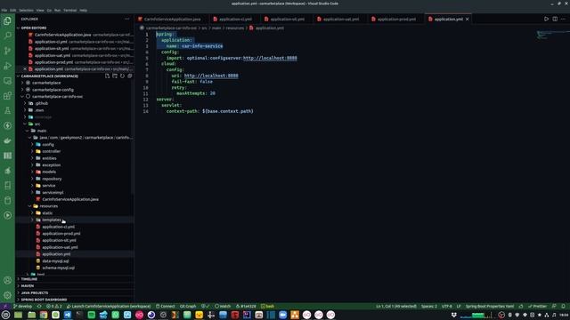
Task: Run the file with the play icon
Action: [x=546, y=19]
